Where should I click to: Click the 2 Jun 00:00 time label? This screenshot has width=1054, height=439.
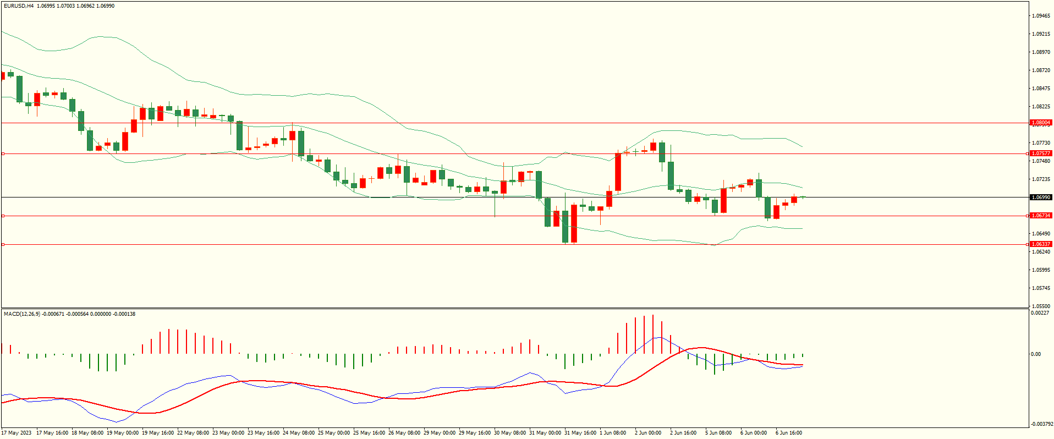(648, 433)
